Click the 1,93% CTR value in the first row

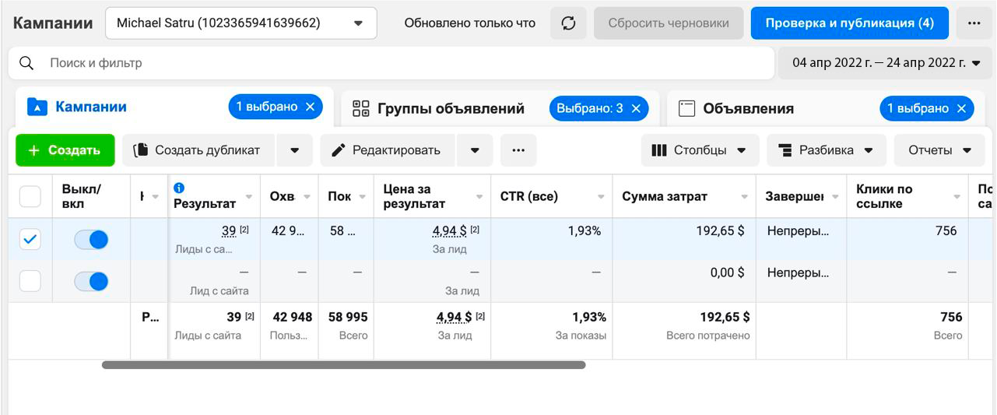[x=585, y=231]
